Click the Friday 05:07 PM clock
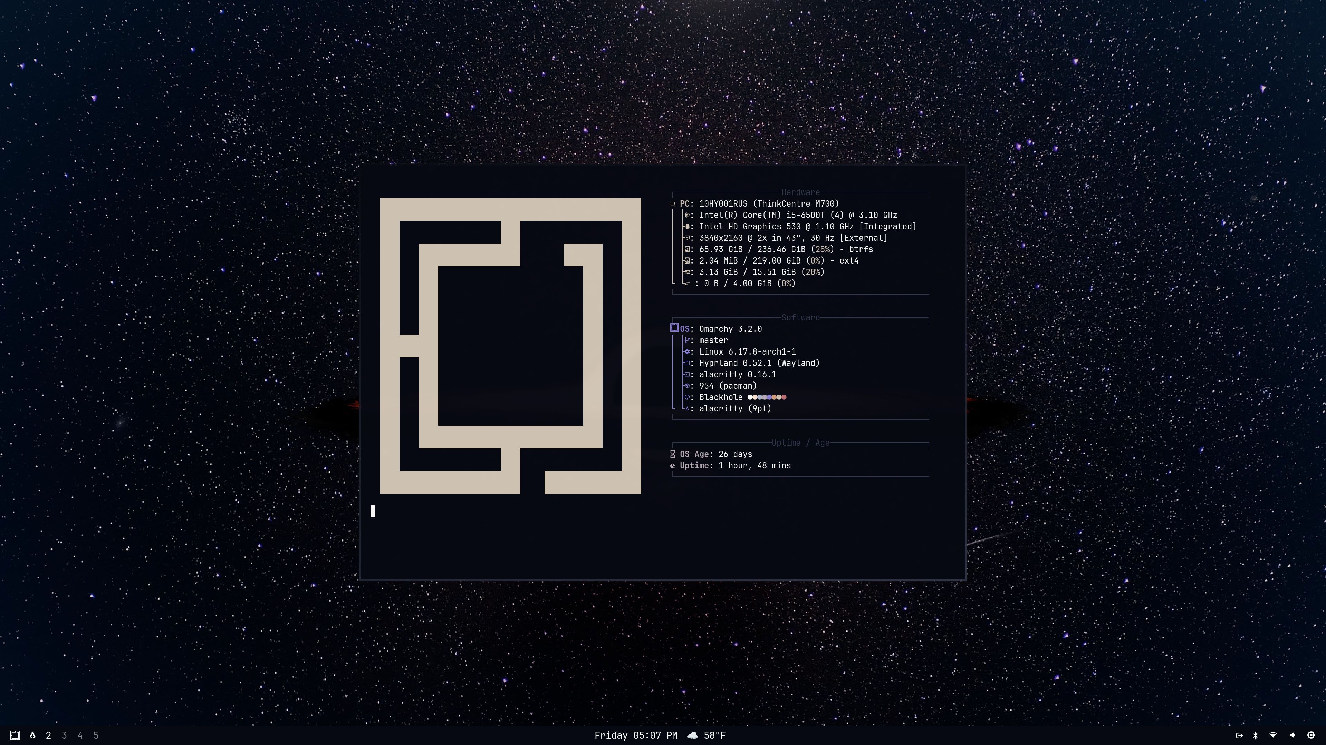This screenshot has height=745, width=1326. tap(636, 735)
